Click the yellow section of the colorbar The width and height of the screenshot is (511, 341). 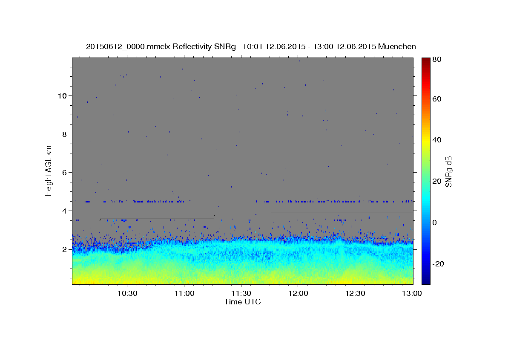point(426,140)
